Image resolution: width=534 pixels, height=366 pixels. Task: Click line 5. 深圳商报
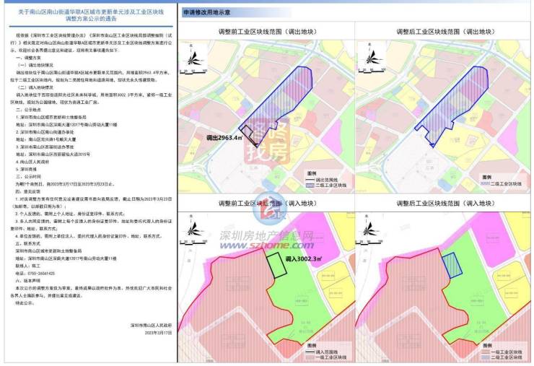[26, 170]
